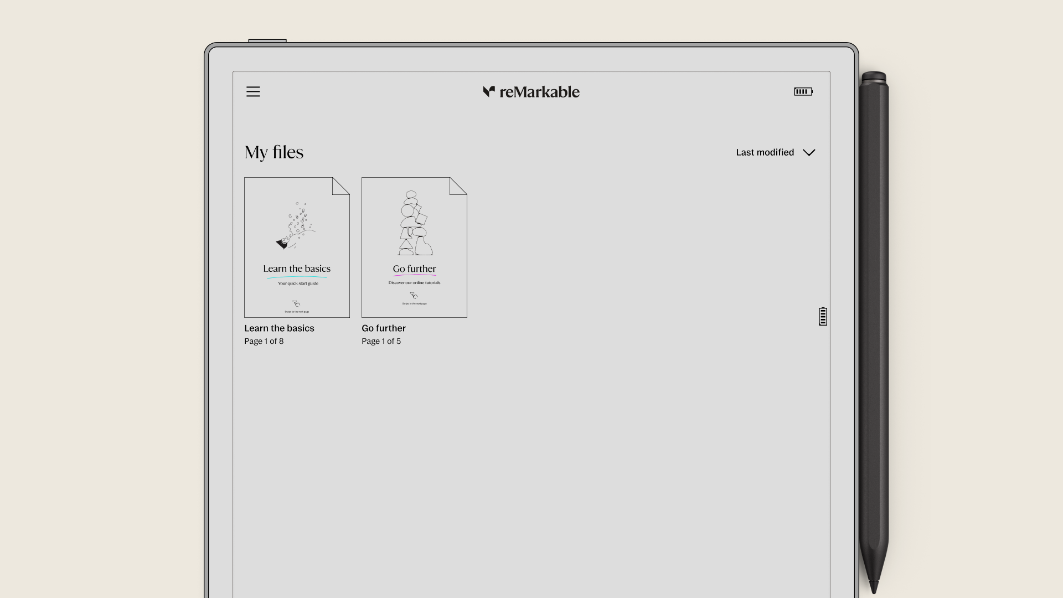Click the reMarkable logo
Screen dimensions: 1063x598
point(531,92)
